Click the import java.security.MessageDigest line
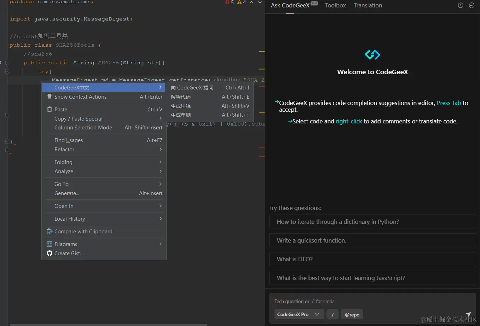The width and height of the screenshot is (480, 326). (x=71, y=19)
